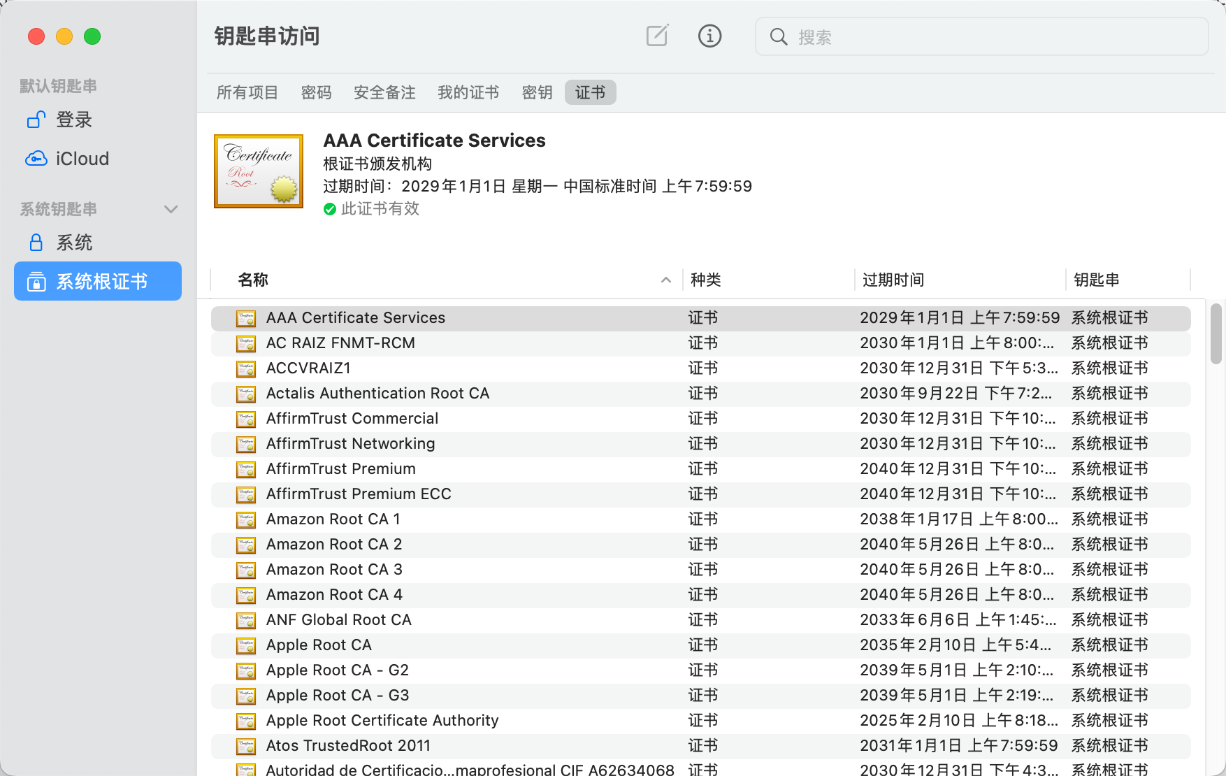Viewport: 1226px width, 776px height.
Task: Switch to the 所有项目 tab
Action: (247, 92)
